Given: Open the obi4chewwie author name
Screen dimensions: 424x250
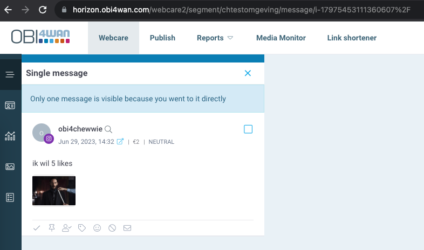Looking at the screenshot, I should 80,129.
